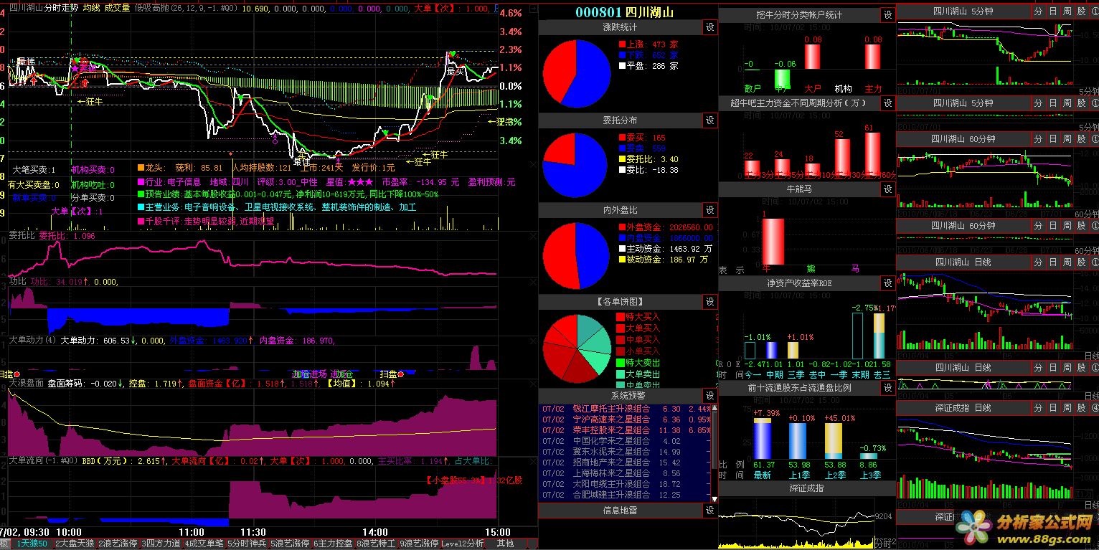Click the 涨跌统计 pie chart
Viewport: 1099px width, 550px height.
pos(577,74)
